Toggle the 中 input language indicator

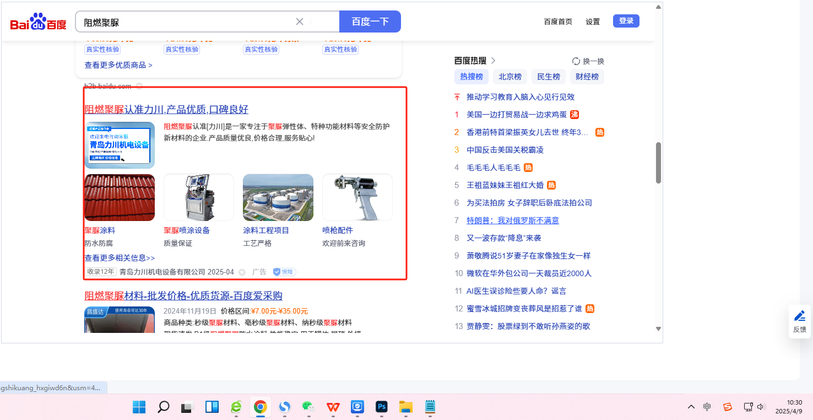click(x=707, y=407)
